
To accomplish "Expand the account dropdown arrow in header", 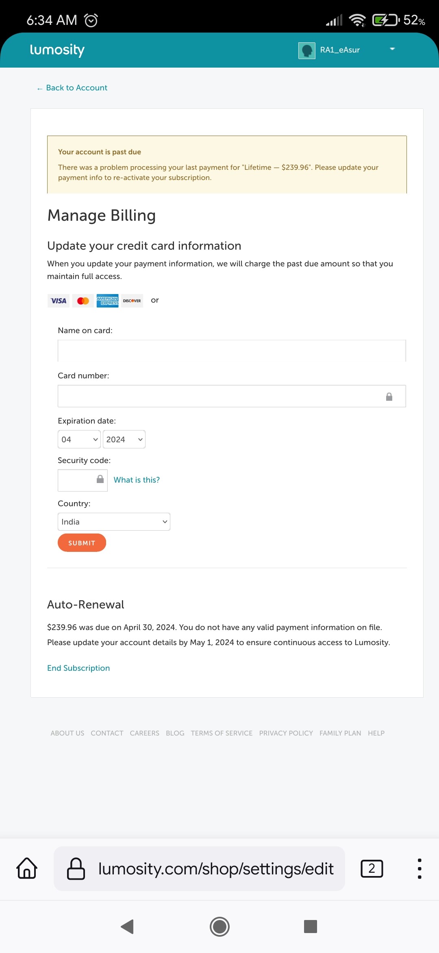I will pyautogui.click(x=392, y=49).
